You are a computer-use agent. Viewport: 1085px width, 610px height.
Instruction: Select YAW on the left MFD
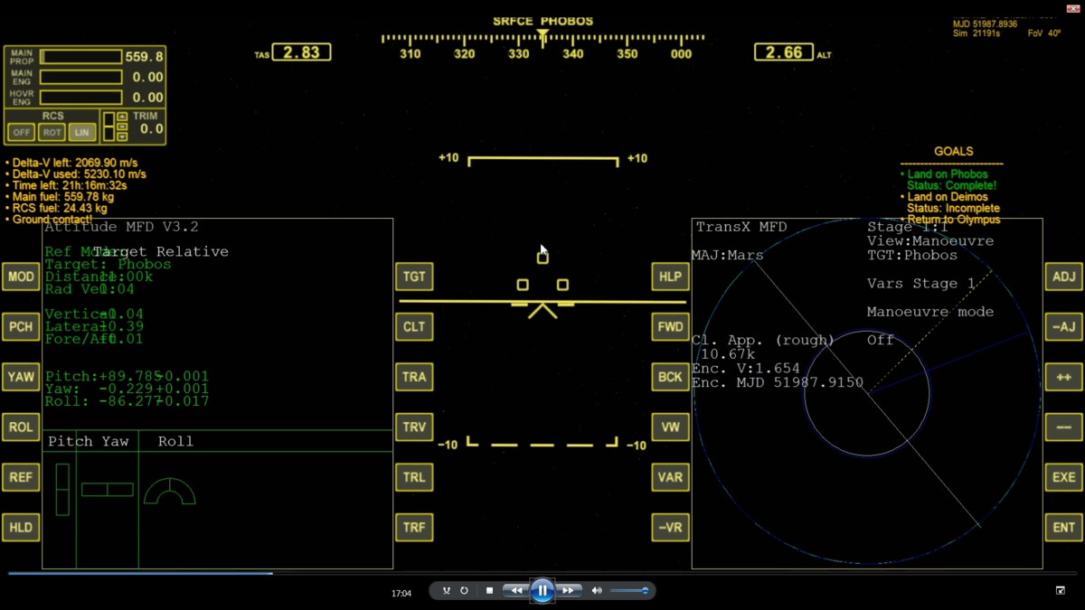21,377
